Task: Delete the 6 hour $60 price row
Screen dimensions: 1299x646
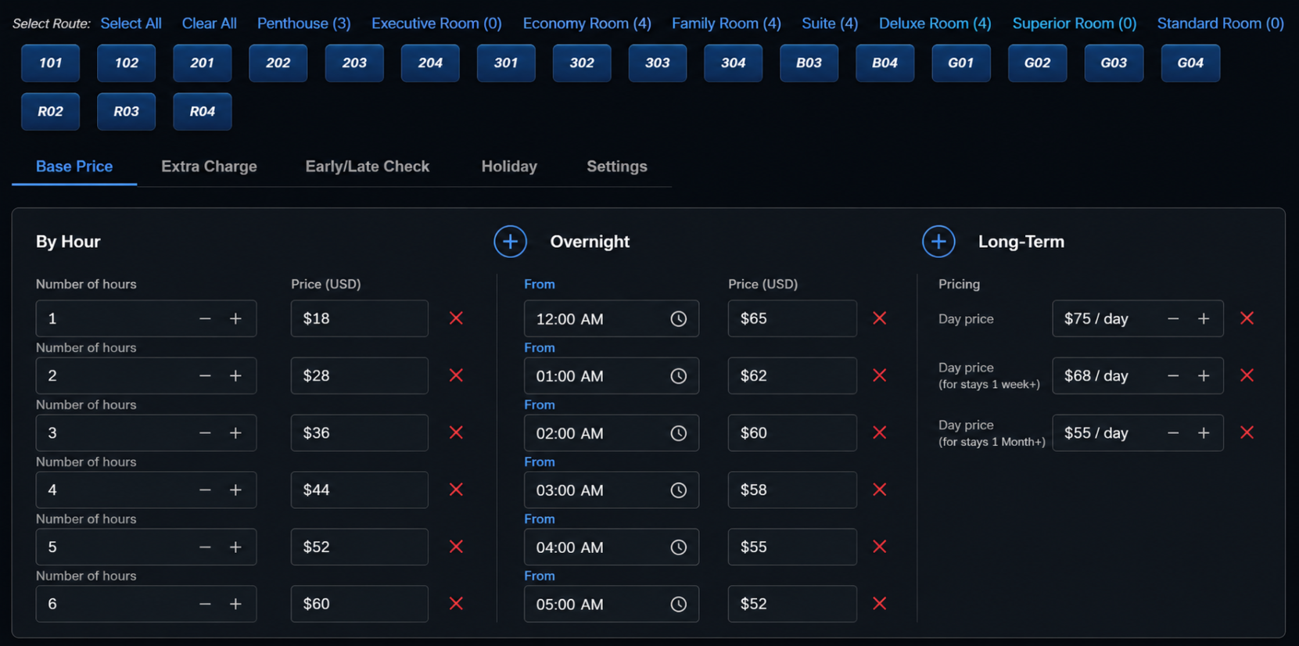Action: coord(456,604)
